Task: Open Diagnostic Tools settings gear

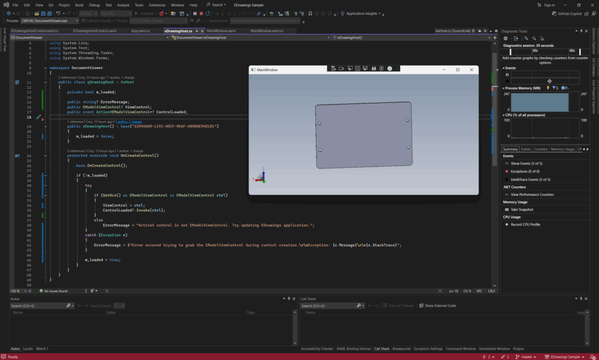Action: (x=507, y=38)
